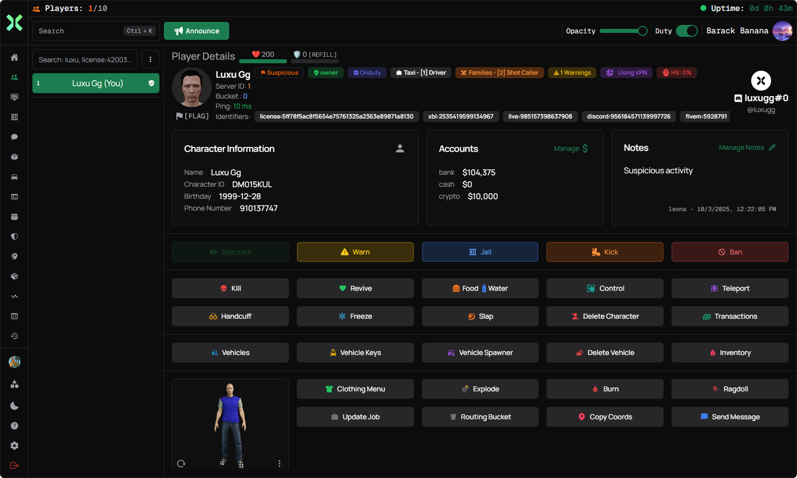Open the Barack Banana profile menu

[783, 31]
